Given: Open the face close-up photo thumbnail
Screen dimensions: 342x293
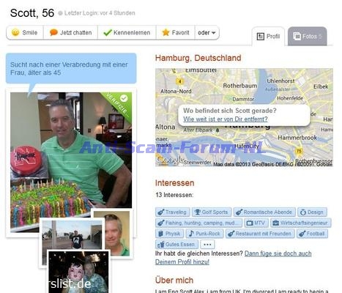Looking at the screenshot, I should pyautogui.click(x=113, y=234).
